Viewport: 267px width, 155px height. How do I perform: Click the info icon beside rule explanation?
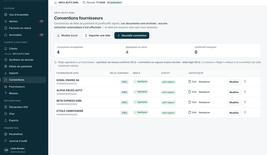(x=55, y=62)
